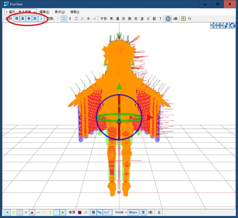Open the 編集(E) edit menu
Image resolution: width=238 pixels, height=218 pixels.
(x=45, y=12)
